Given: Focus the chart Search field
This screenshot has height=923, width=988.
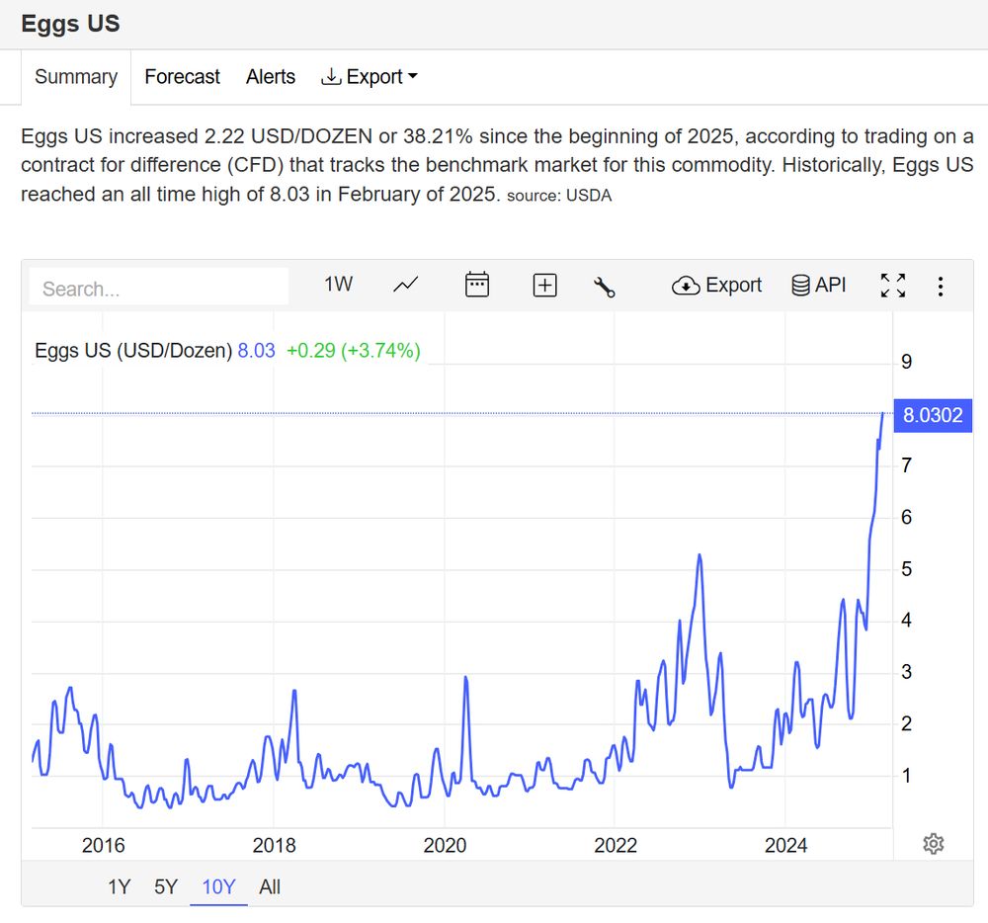Looking at the screenshot, I should pos(159,288).
